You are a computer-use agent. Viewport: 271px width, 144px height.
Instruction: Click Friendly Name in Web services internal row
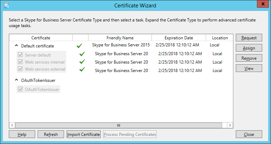point(121,62)
